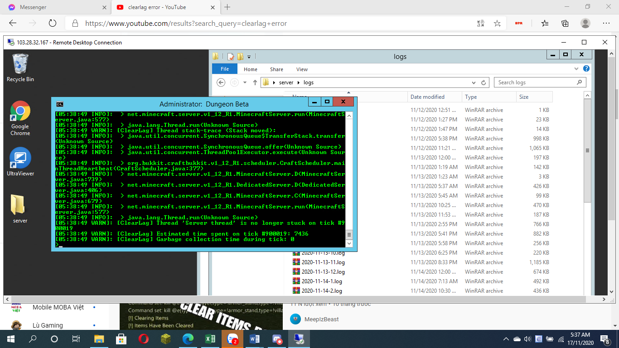Open Zalo from the taskbar

pos(232,339)
